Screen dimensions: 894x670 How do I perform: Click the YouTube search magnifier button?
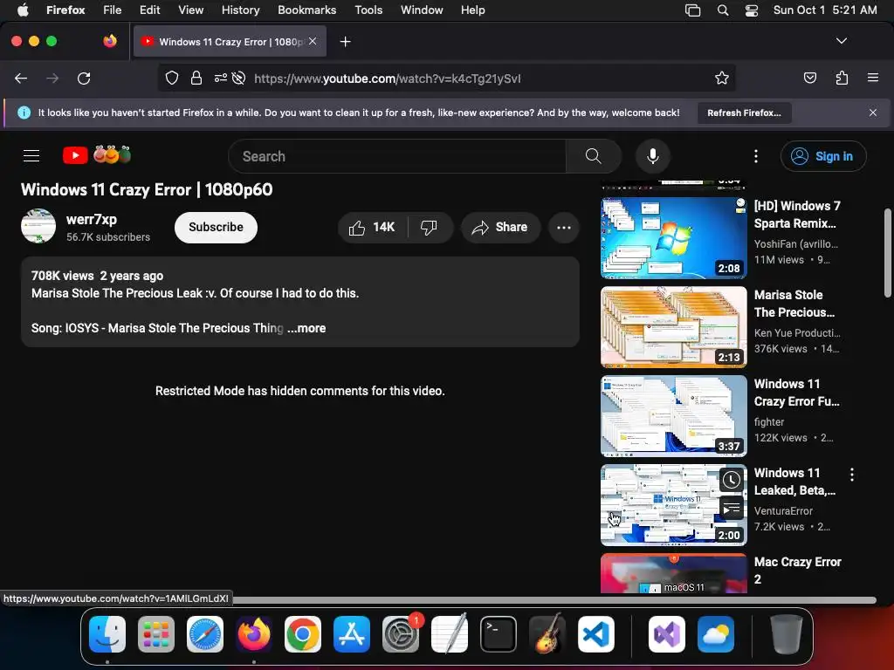pos(593,156)
